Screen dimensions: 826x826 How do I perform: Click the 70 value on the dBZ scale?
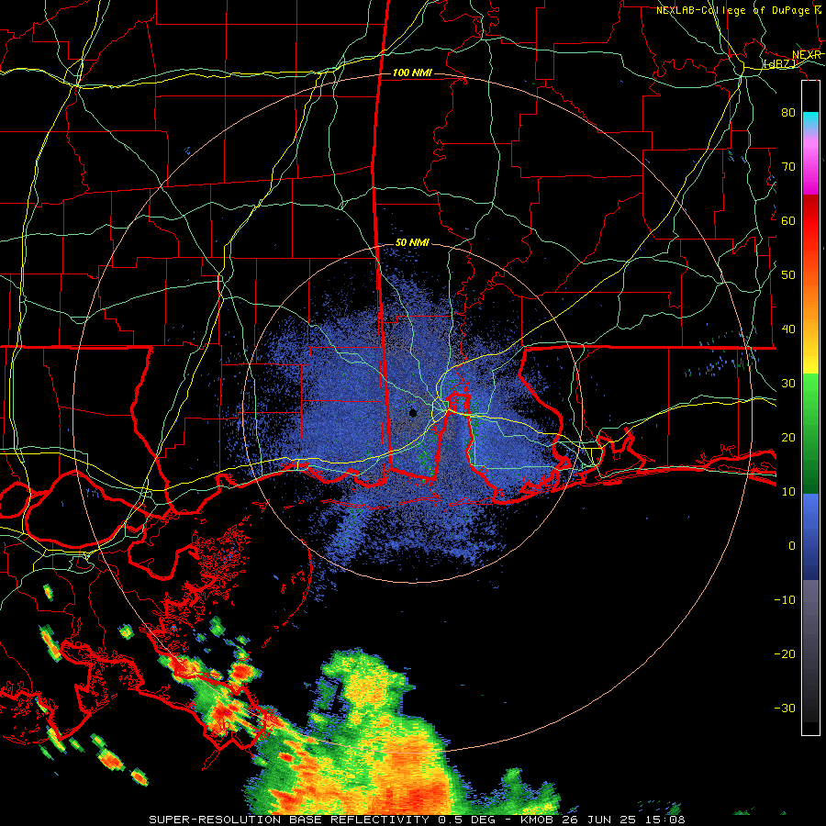[788, 167]
